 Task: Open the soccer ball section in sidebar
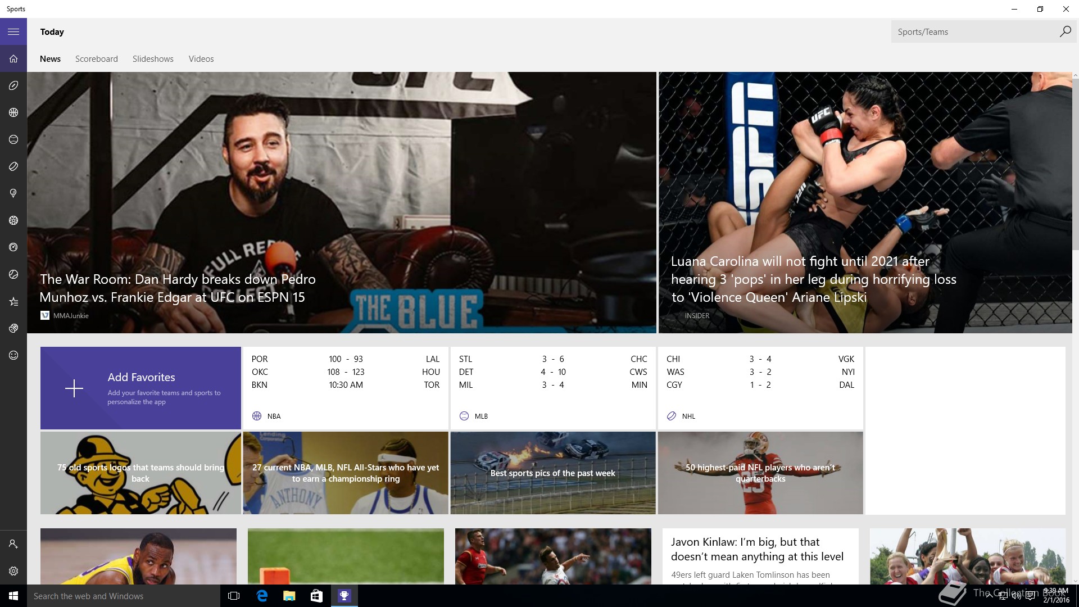point(13,220)
